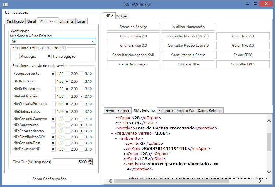Toggle NfeRecepcao version 2.00 checkbox

(x=67, y=81)
